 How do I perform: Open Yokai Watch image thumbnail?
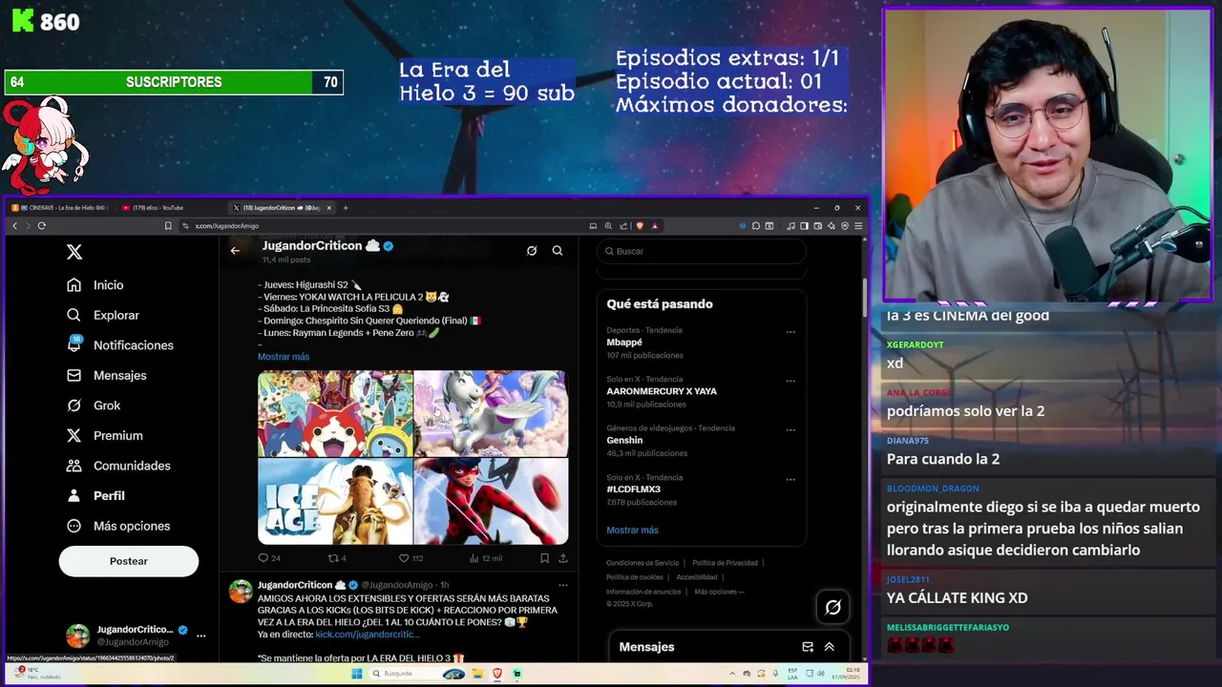click(335, 413)
